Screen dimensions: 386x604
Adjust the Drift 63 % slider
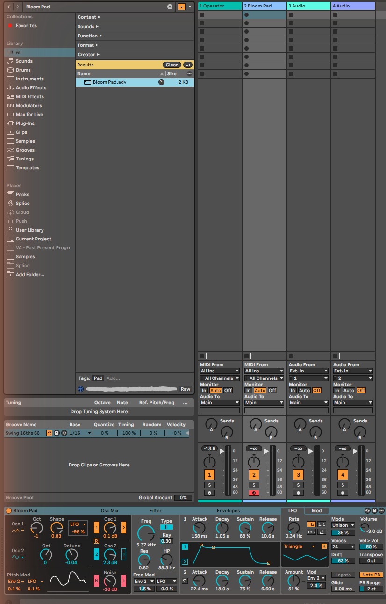(x=343, y=561)
